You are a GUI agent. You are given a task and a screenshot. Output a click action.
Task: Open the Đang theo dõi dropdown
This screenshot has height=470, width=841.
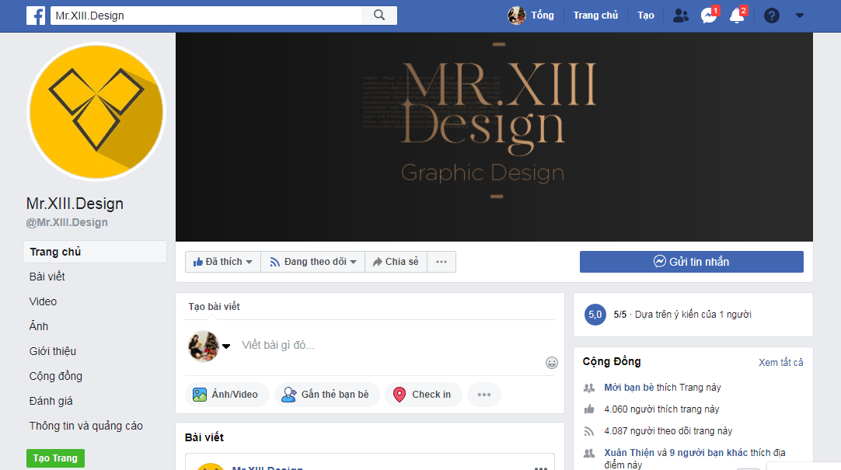[x=313, y=262]
